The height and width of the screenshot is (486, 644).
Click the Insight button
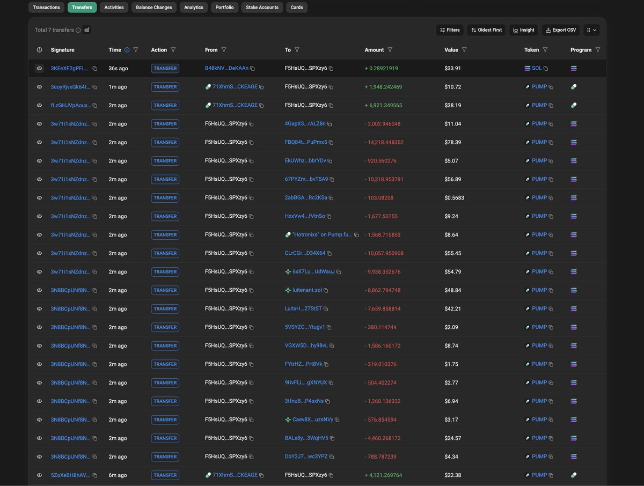tap(524, 30)
